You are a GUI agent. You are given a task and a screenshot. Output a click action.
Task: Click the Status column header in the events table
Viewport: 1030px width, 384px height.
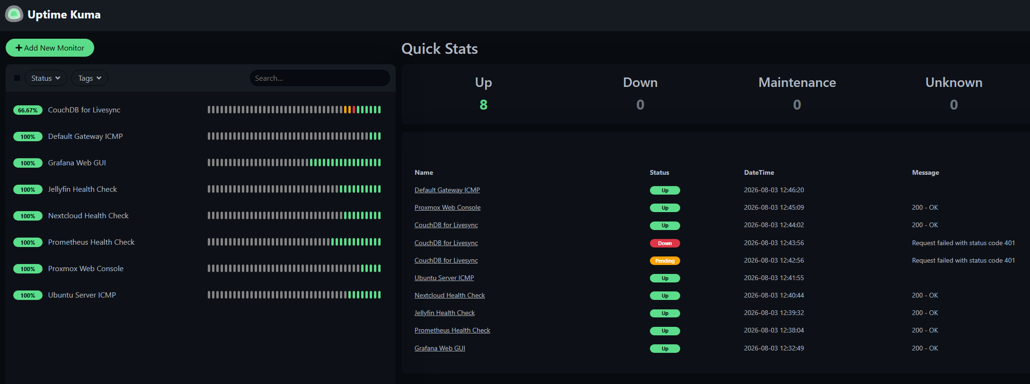click(659, 172)
